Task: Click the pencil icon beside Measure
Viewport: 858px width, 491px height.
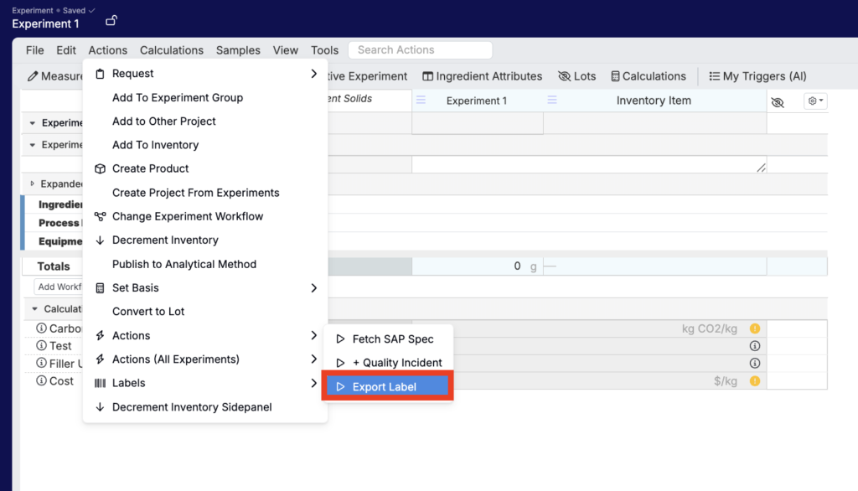Action: 33,76
